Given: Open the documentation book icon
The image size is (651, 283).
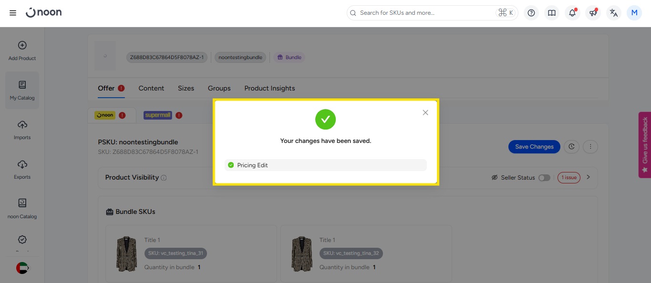Looking at the screenshot, I should click(x=552, y=13).
